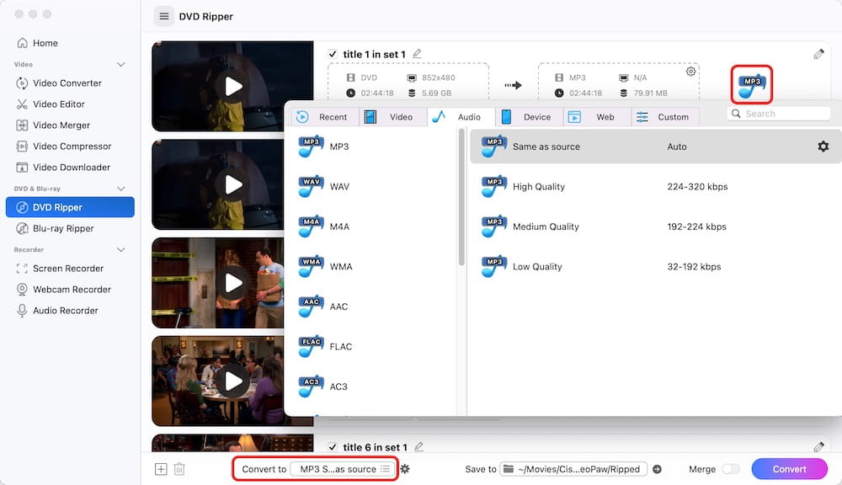
Task: Open Video Downloader tool
Action: [63, 167]
